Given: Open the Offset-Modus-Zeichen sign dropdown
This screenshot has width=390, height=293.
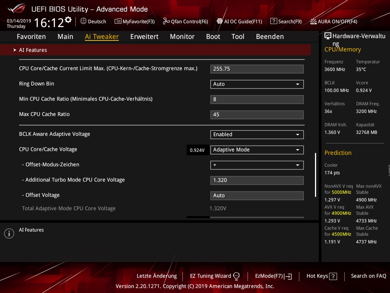Looking at the screenshot, I should click(257, 165).
